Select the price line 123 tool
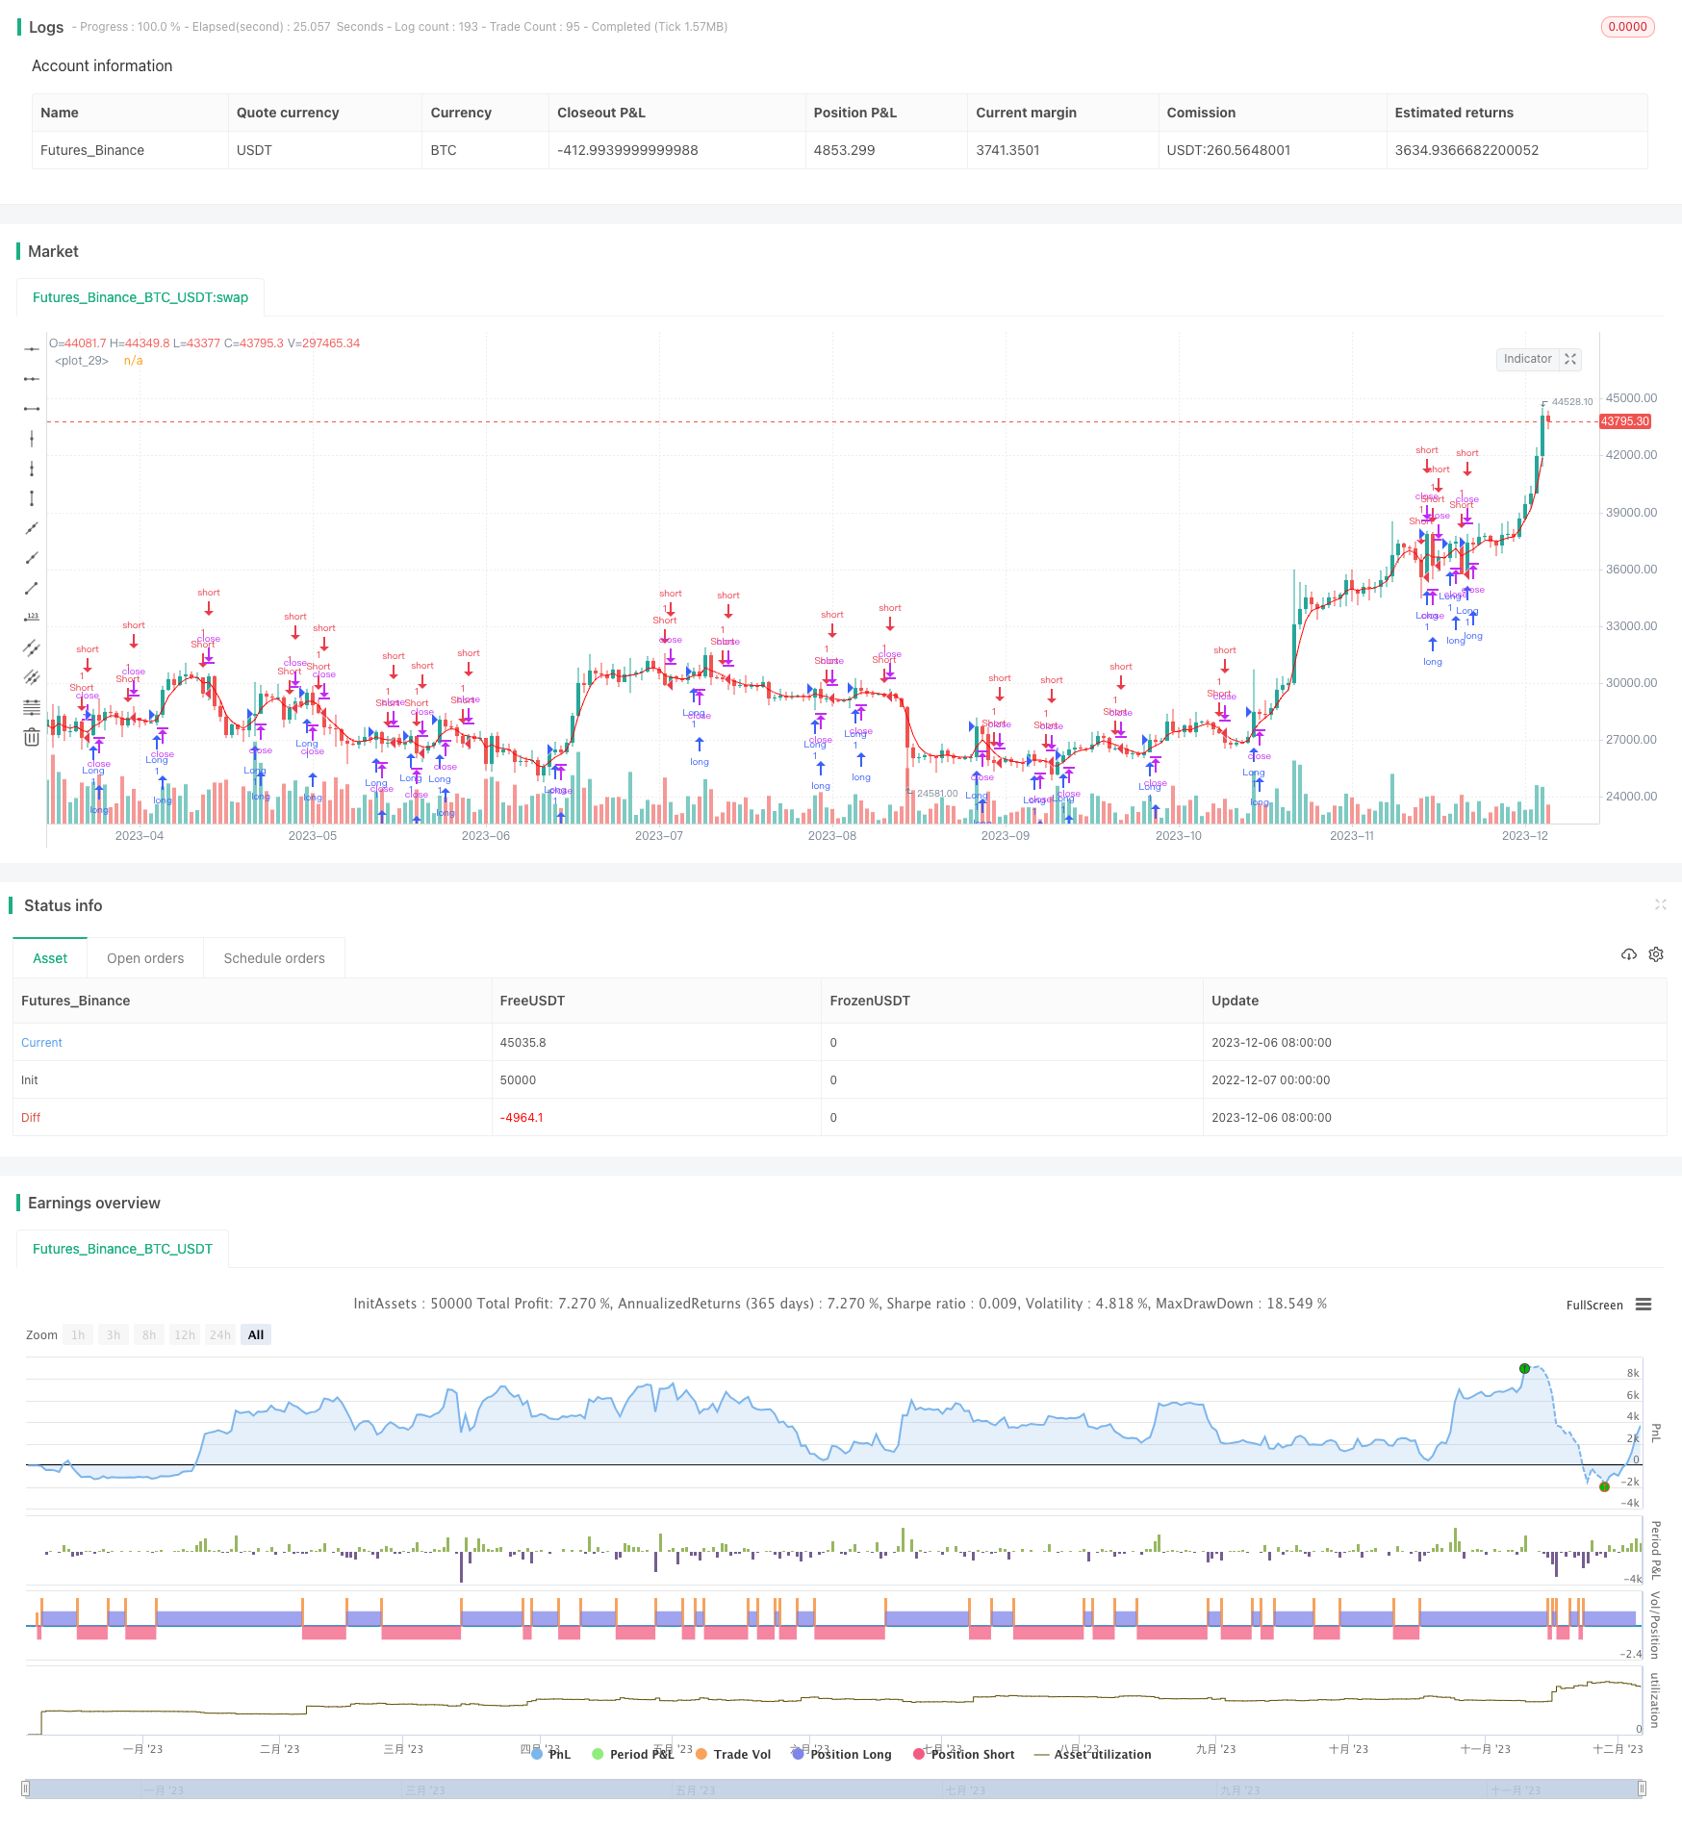 point(32,618)
